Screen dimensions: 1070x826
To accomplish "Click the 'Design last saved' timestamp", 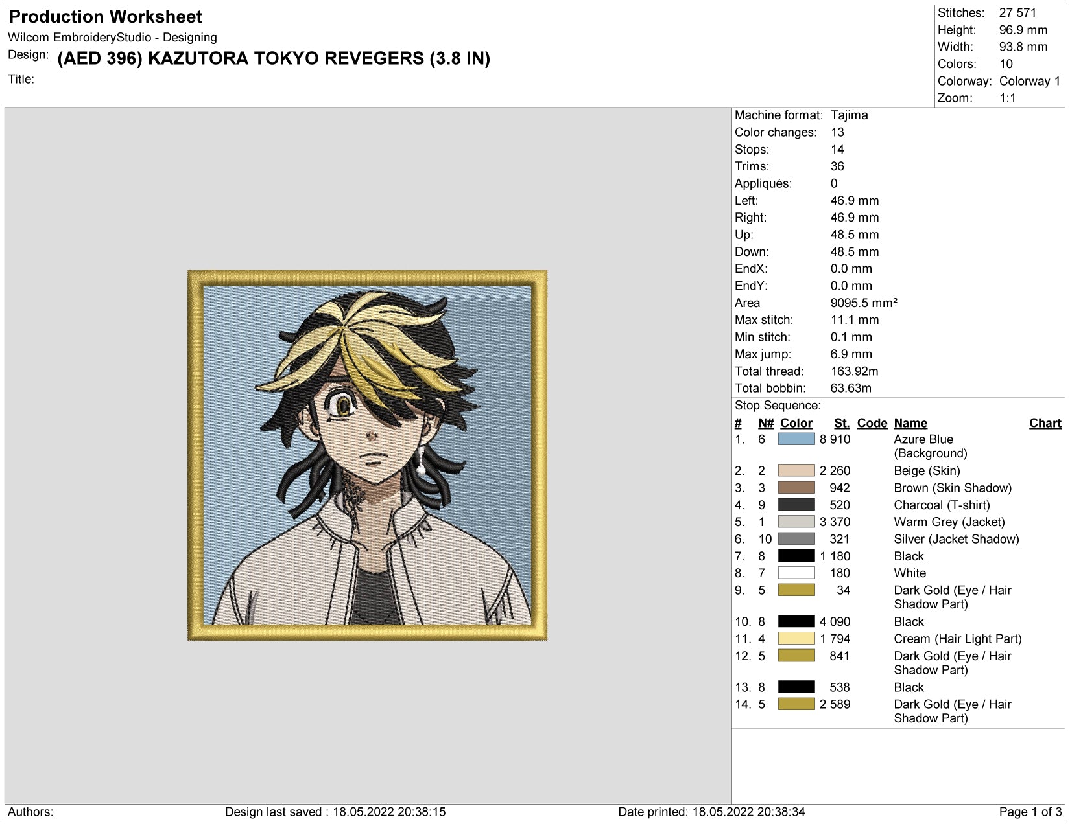I will pos(335,812).
